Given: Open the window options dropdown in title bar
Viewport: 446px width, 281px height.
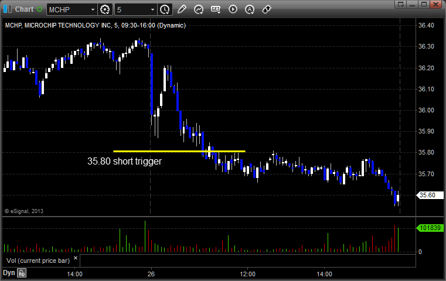Looking at the screenshot, I should [x=400, y=4].
